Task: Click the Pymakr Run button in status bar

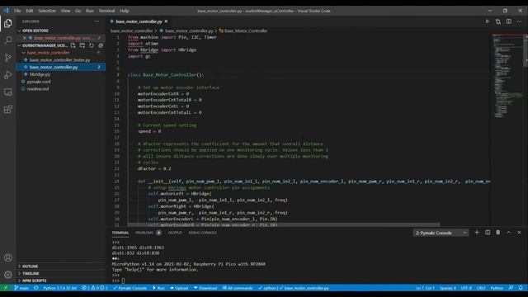Action: (x=158, y=288)
